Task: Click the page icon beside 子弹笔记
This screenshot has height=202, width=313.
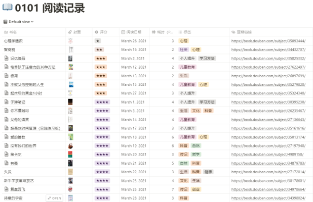Action: (7, 102)
